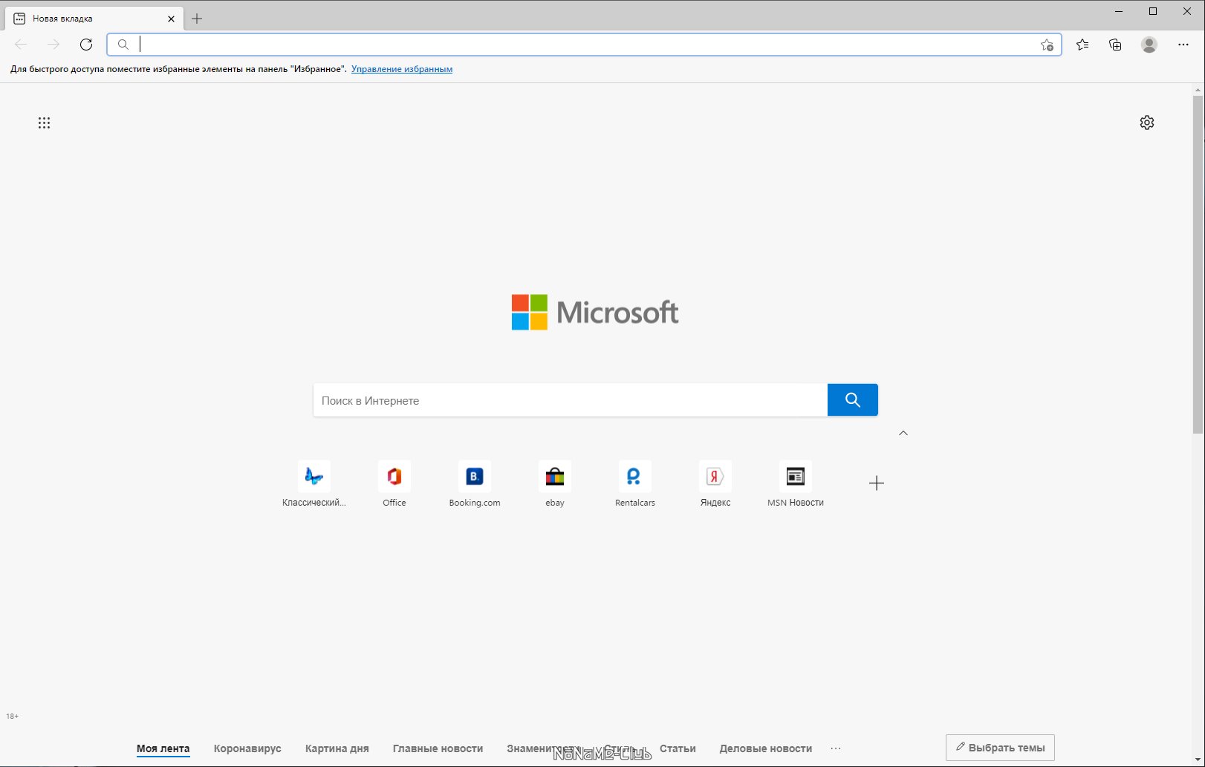This screenshot has width=1205, height=767.
Task: Show more feed categories ellipsis
Action: pyautogui.click(x=836, y=748)
